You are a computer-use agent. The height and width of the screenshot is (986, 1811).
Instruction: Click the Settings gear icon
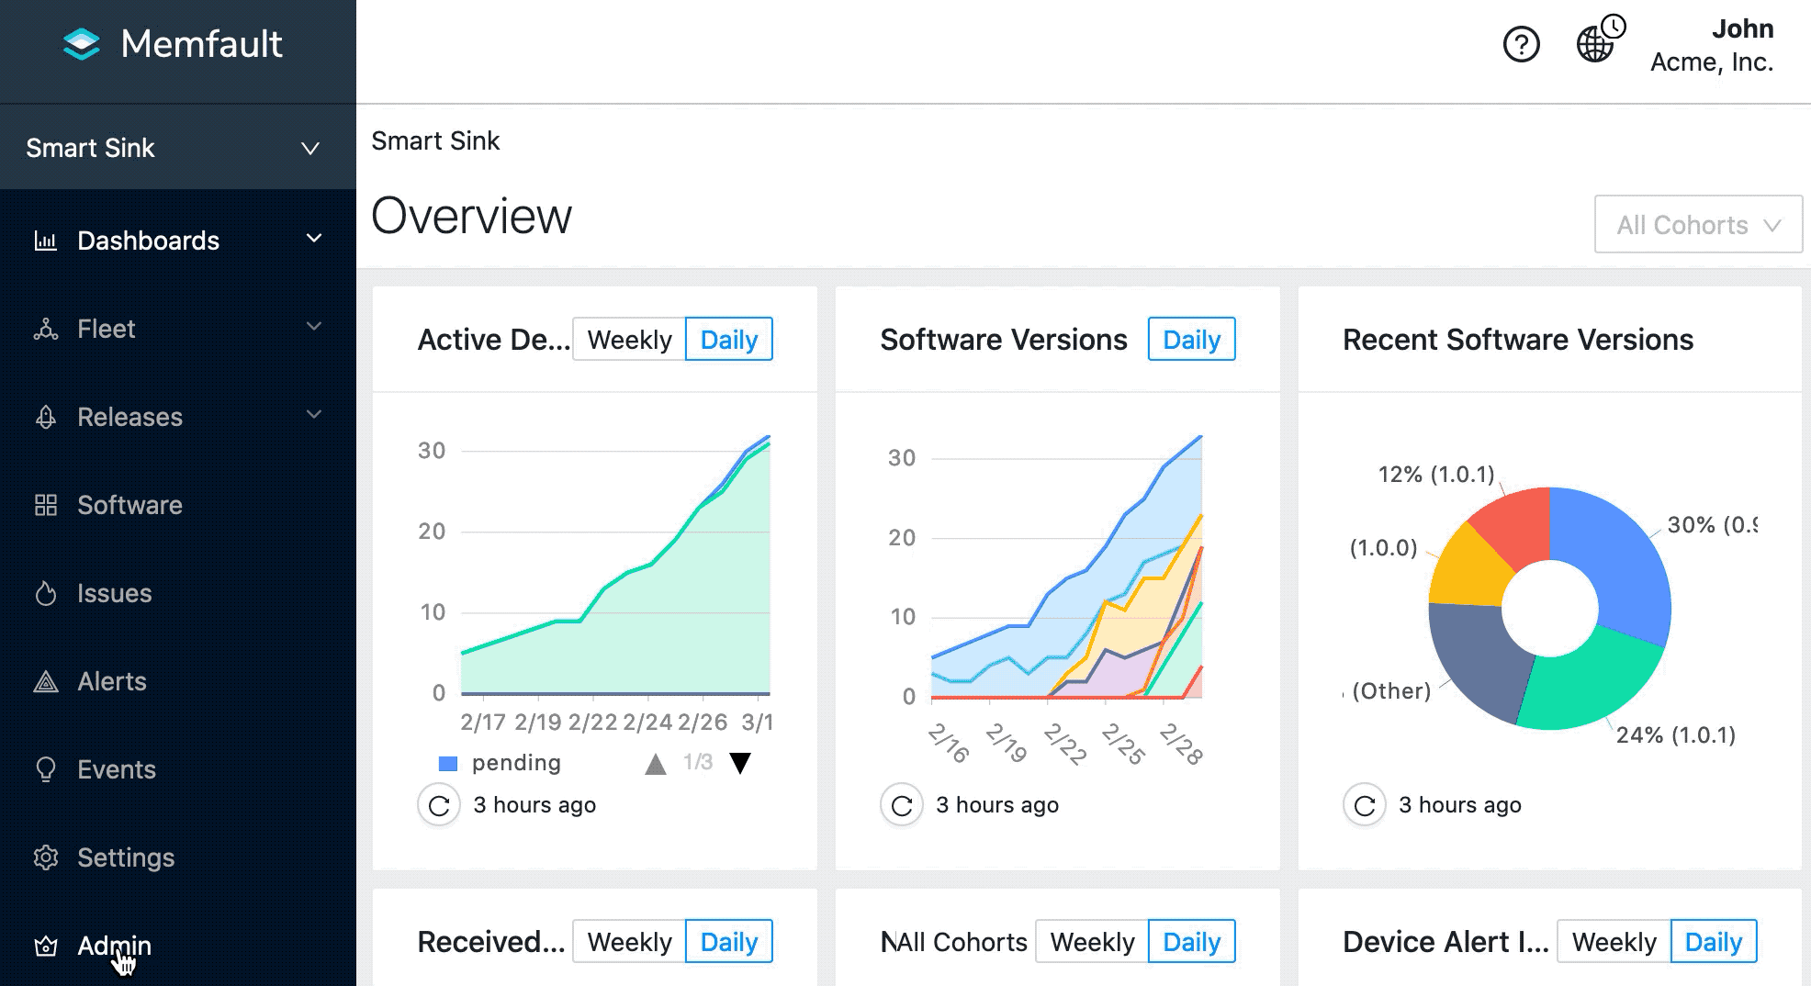(x=46, y=857)
